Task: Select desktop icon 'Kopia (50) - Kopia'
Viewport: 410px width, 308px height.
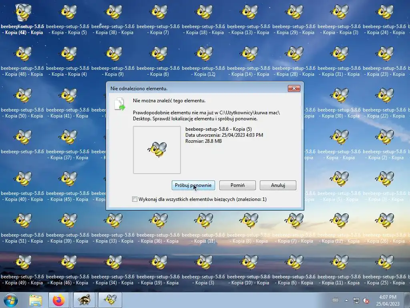Action: click(x=22, y=104)
